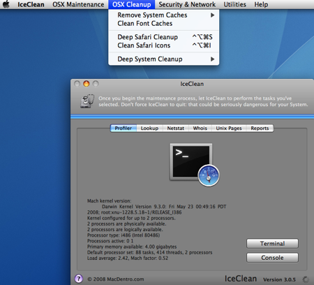Expand the Remove System Caches submenu
The image size is (314, 285).
pyautogui.click(x=163, y=15)
